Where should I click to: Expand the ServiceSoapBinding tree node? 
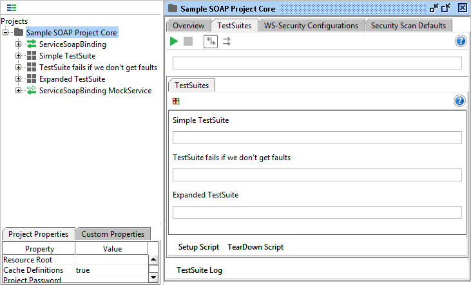click(x=19, y=44)
